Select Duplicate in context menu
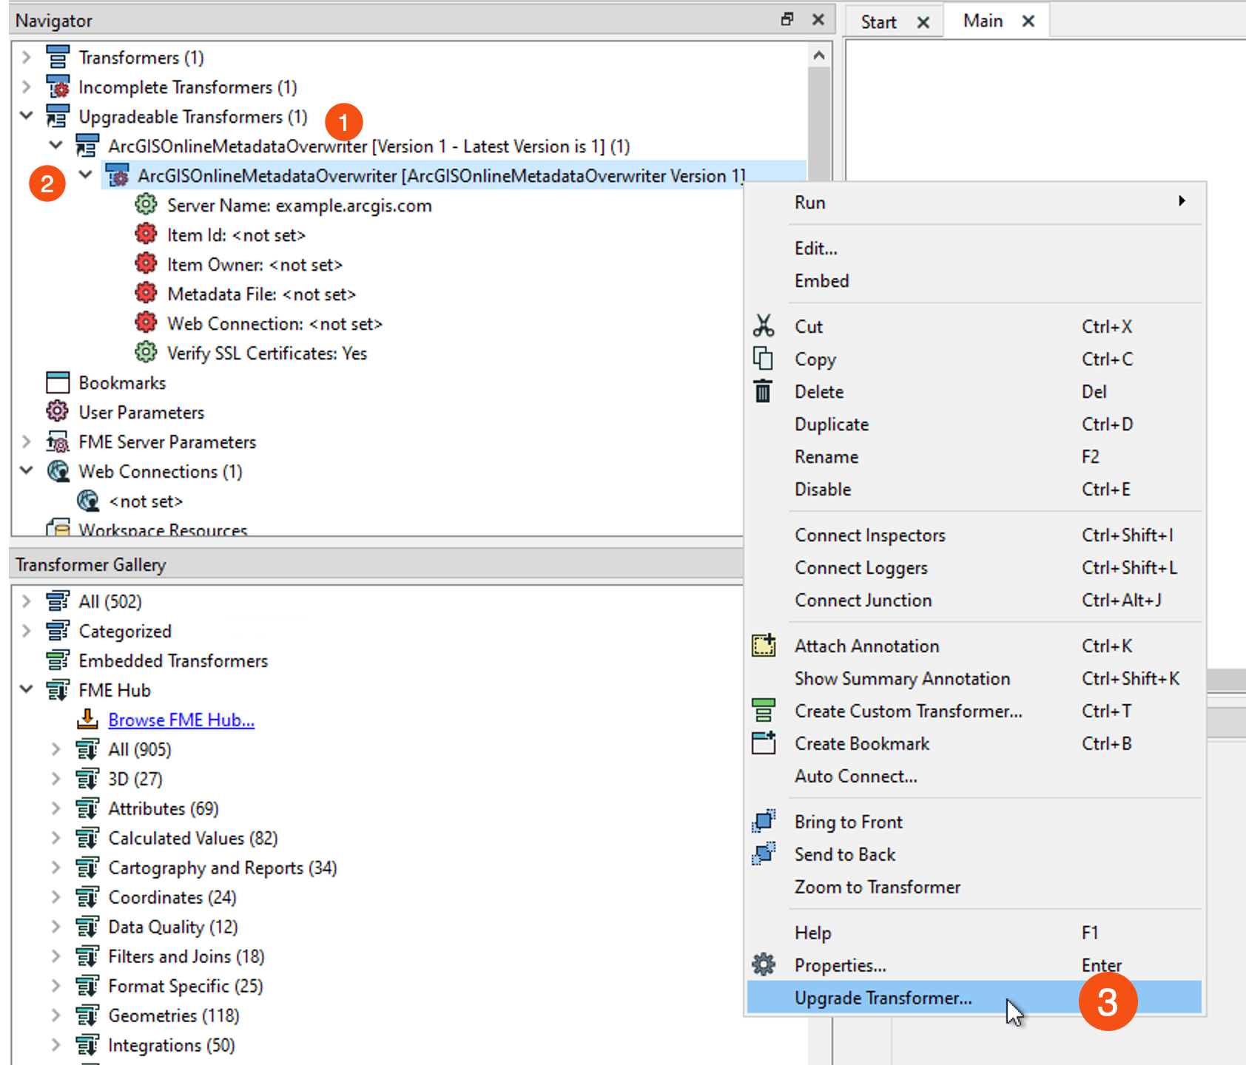The width and height of the screenshot is (1246, 1065). click(x=974, y=425)
